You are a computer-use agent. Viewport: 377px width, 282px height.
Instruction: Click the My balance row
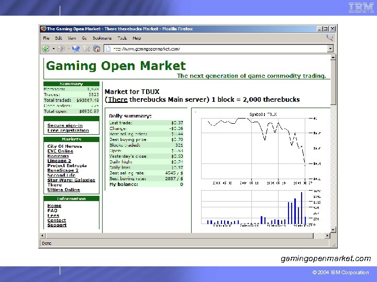pos(146,184)
